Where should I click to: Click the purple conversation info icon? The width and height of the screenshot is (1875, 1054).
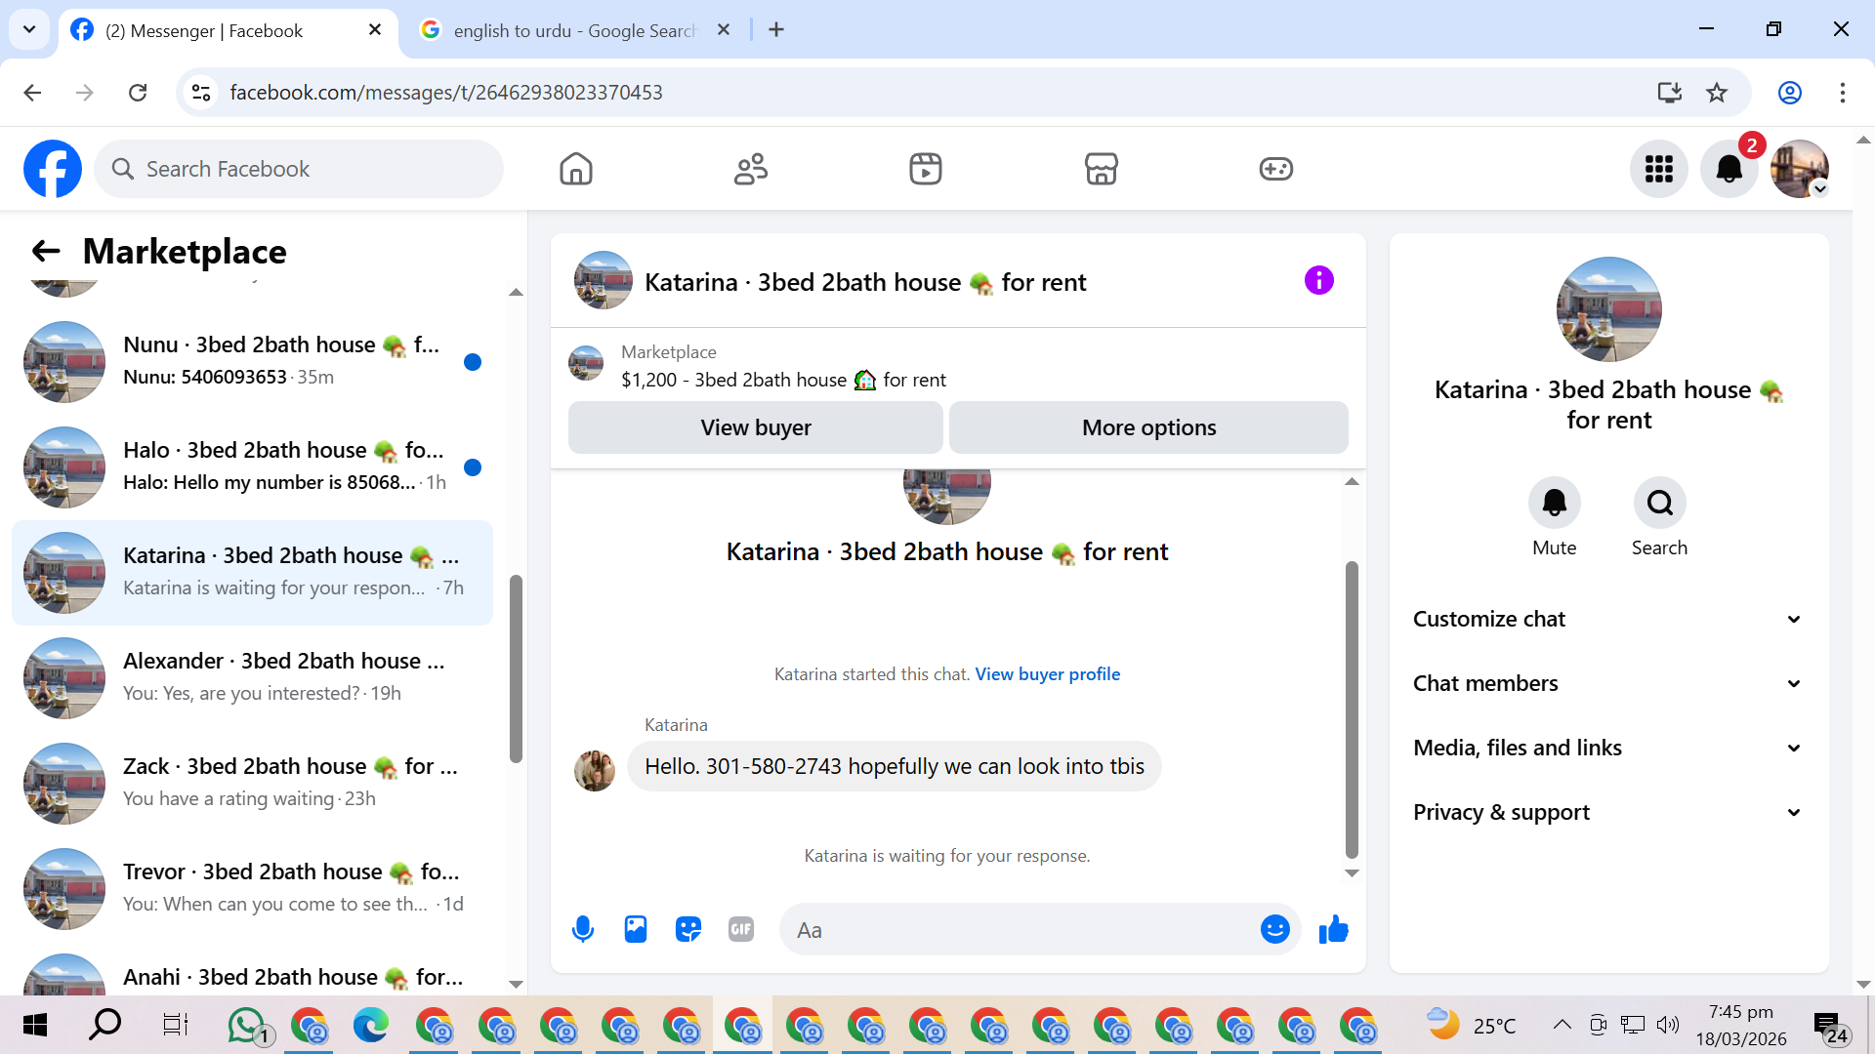coord(1318,281)
